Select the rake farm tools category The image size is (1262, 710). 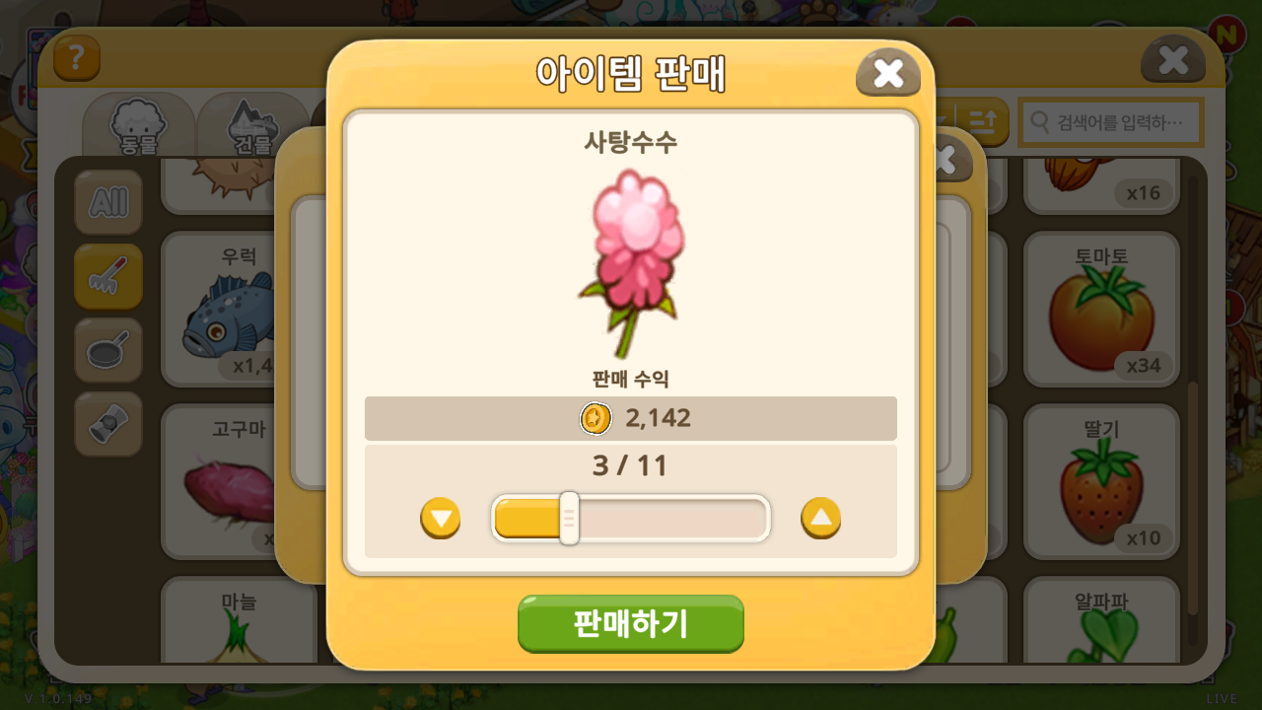coord(108,276)
